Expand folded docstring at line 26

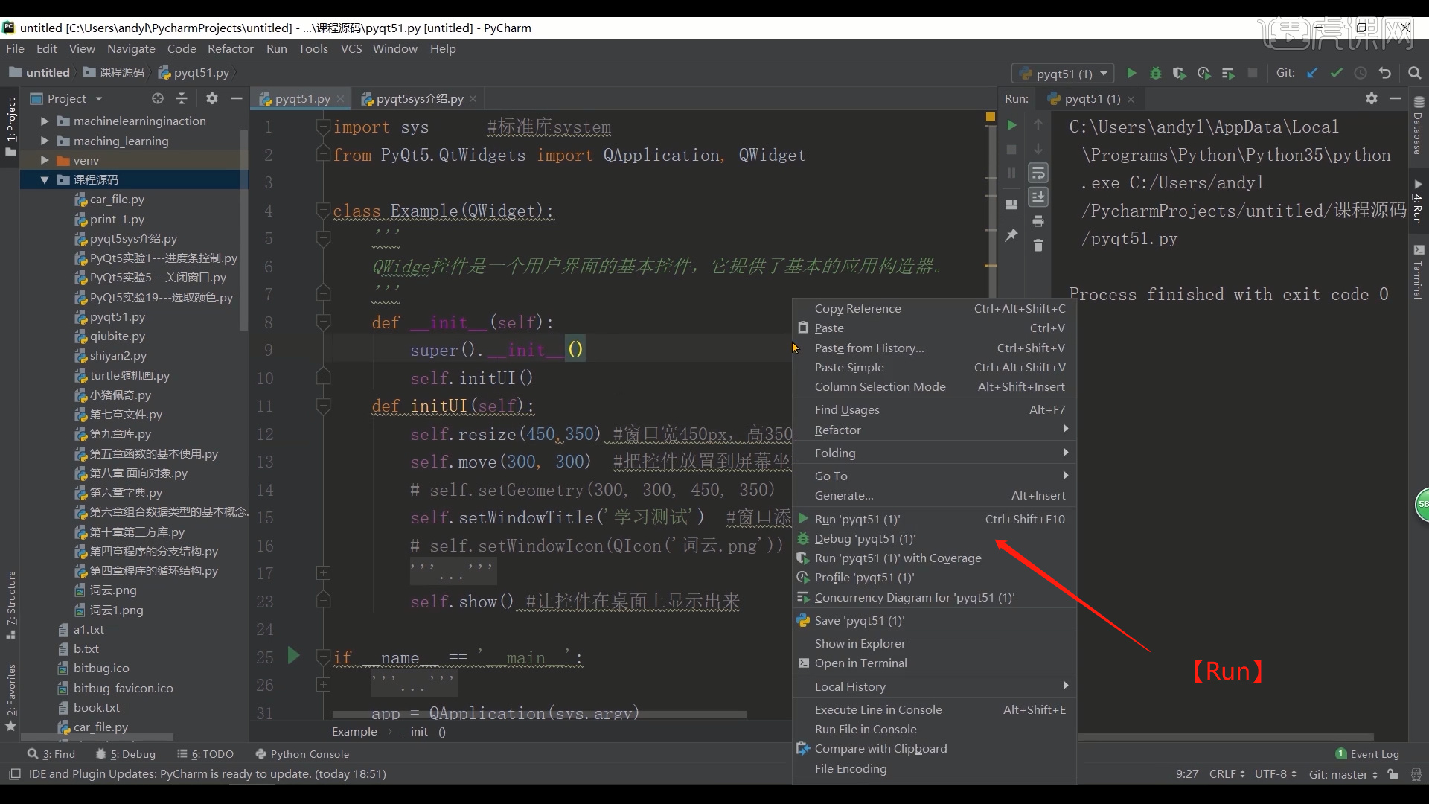pos(323,684)
